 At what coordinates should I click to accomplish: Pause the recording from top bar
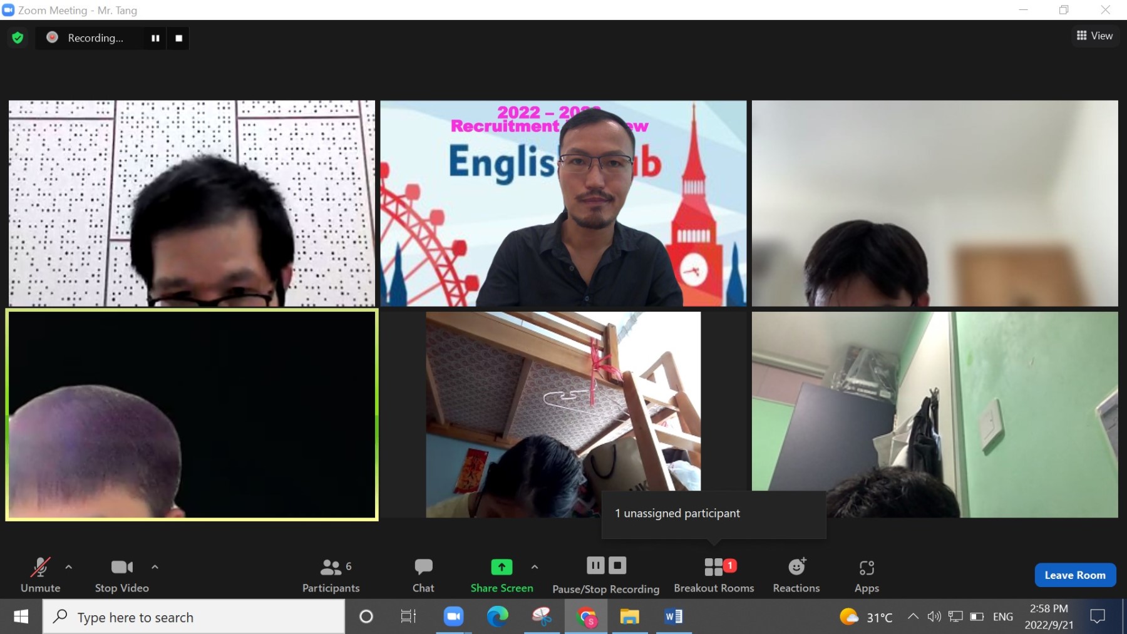155,38
